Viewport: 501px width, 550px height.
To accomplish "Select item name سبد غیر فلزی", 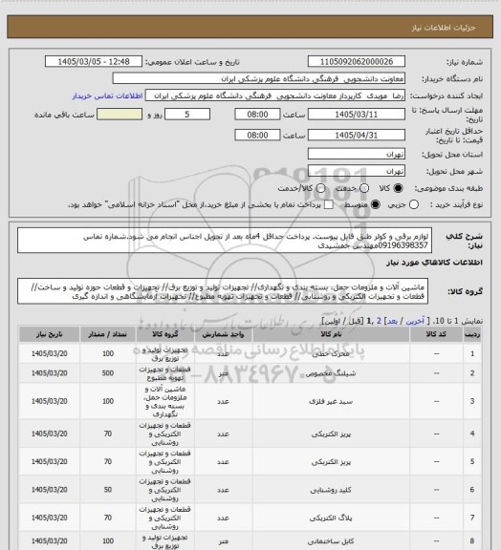I will click(x=331, y=401).
